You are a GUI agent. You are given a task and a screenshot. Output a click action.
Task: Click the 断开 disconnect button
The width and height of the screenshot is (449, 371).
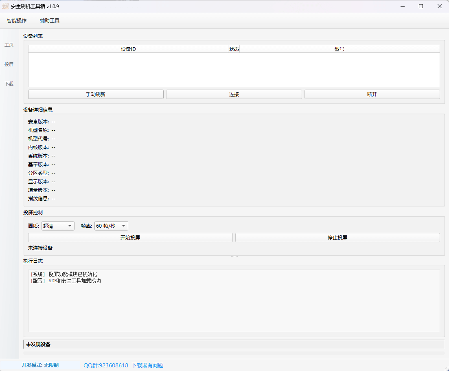pyautogui.click(x=372, y=94)
